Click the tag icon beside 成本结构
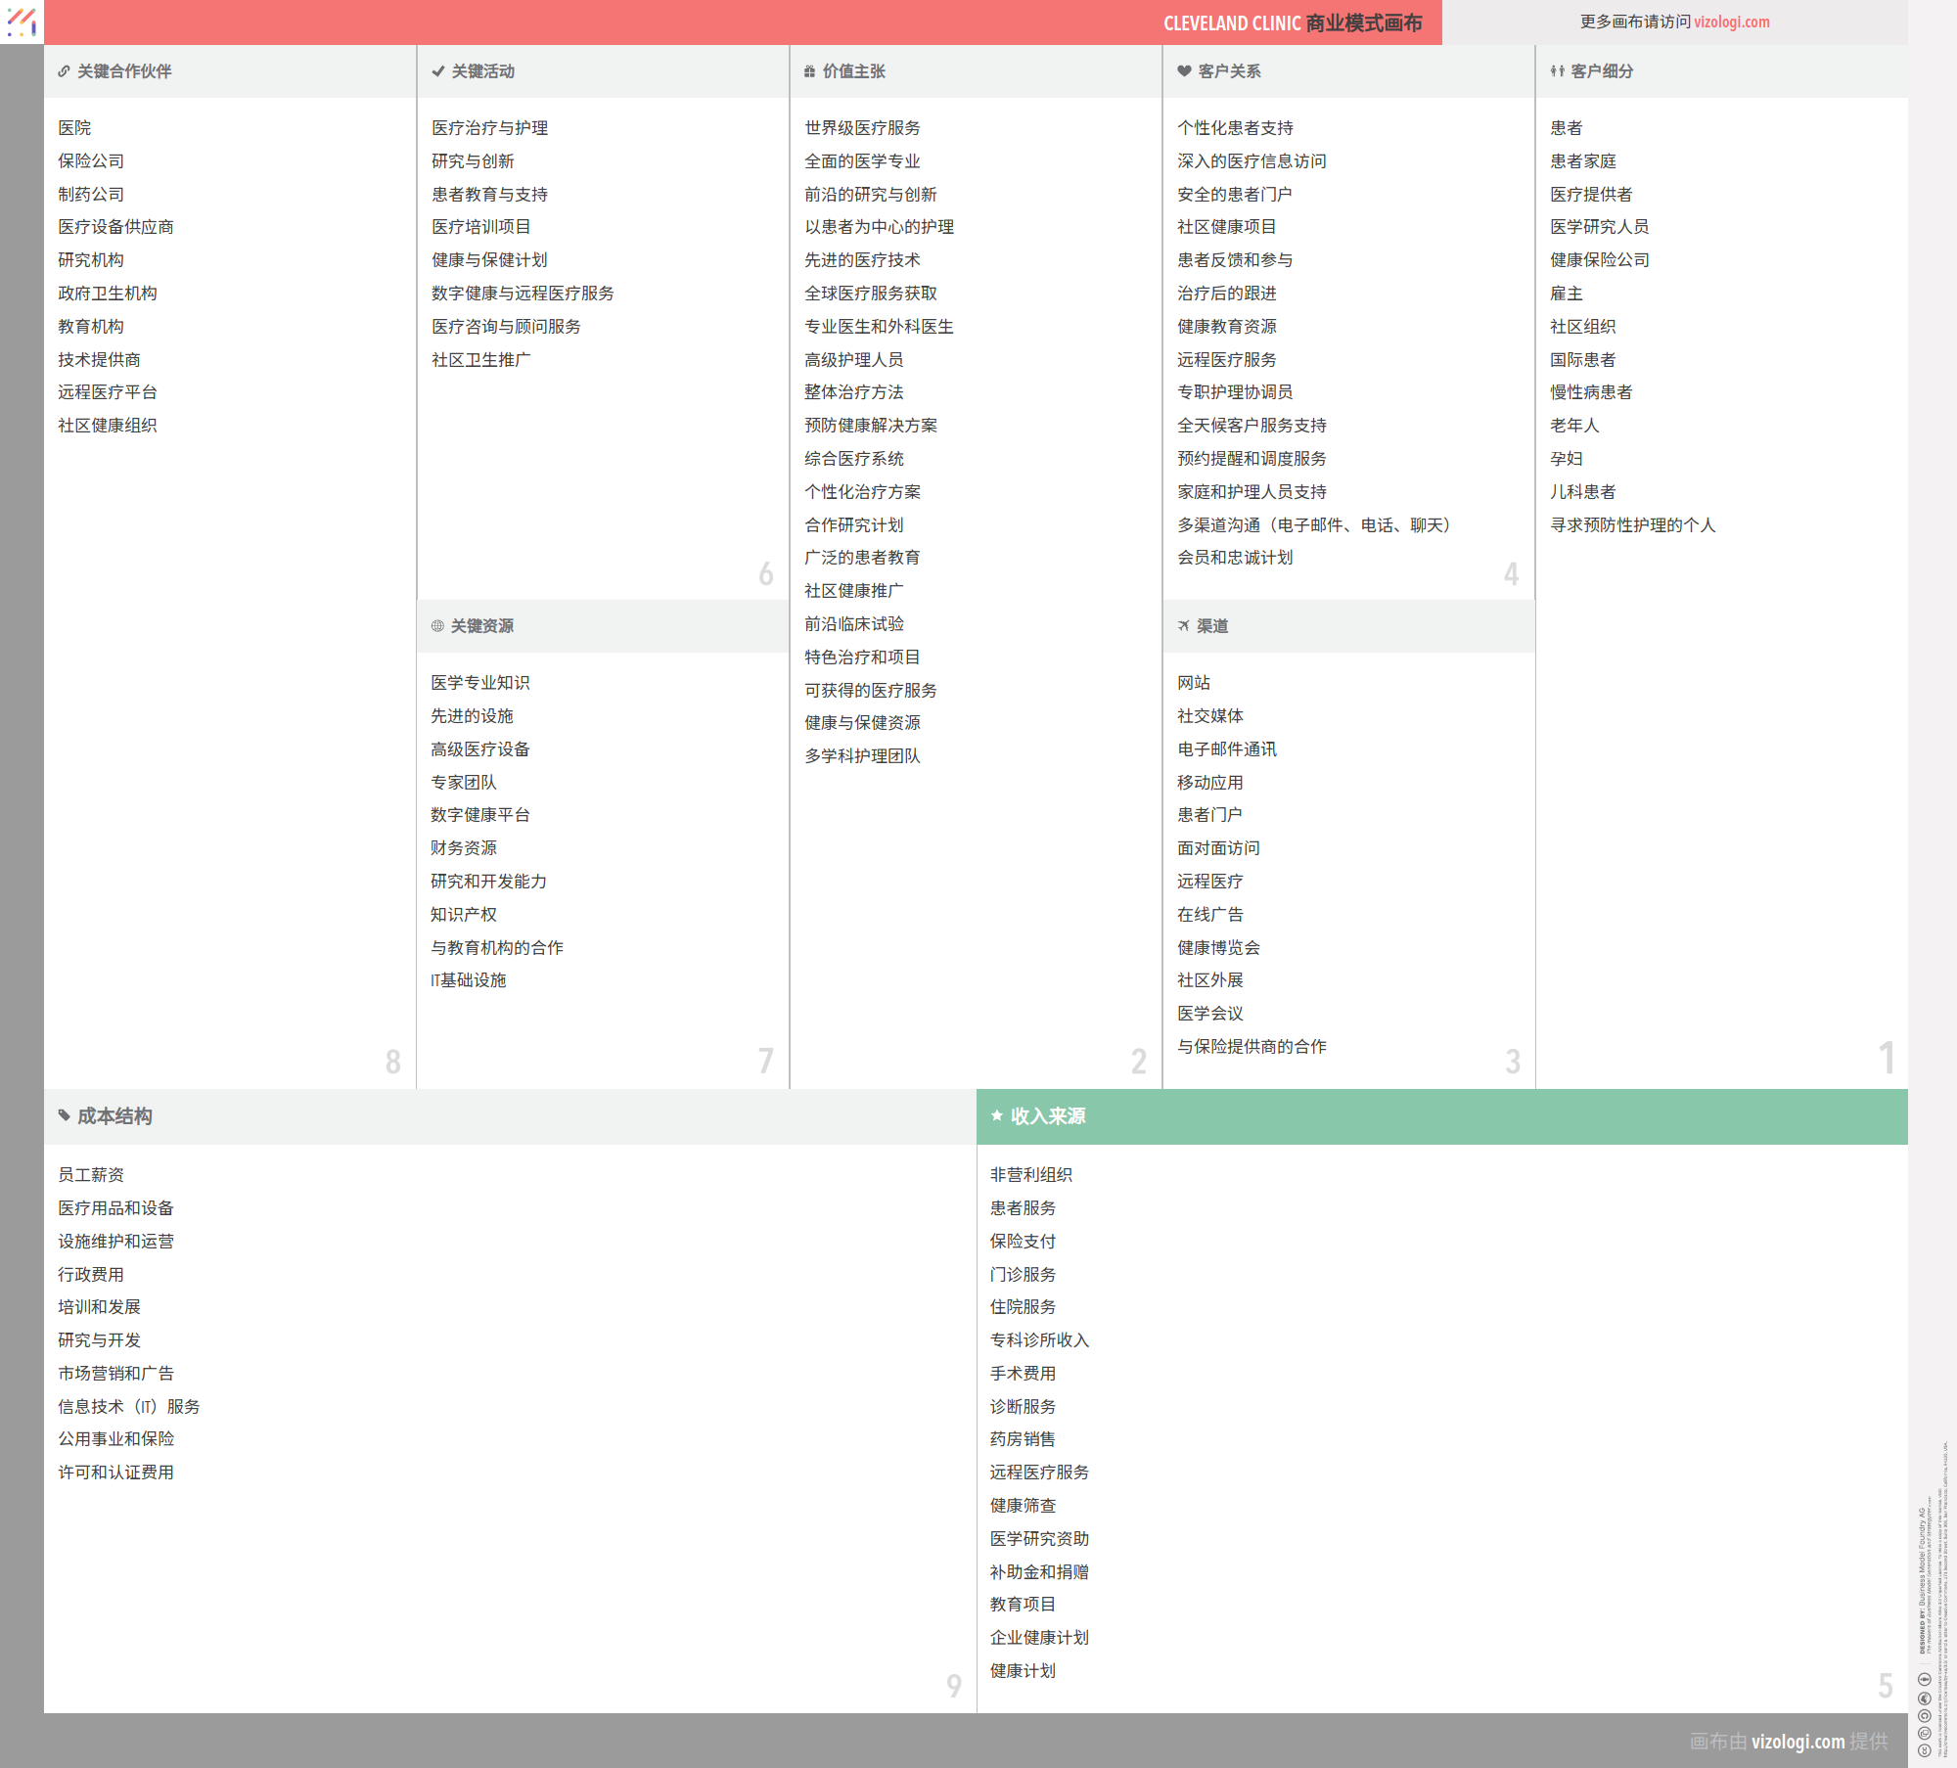 [x=64, y=1115]
